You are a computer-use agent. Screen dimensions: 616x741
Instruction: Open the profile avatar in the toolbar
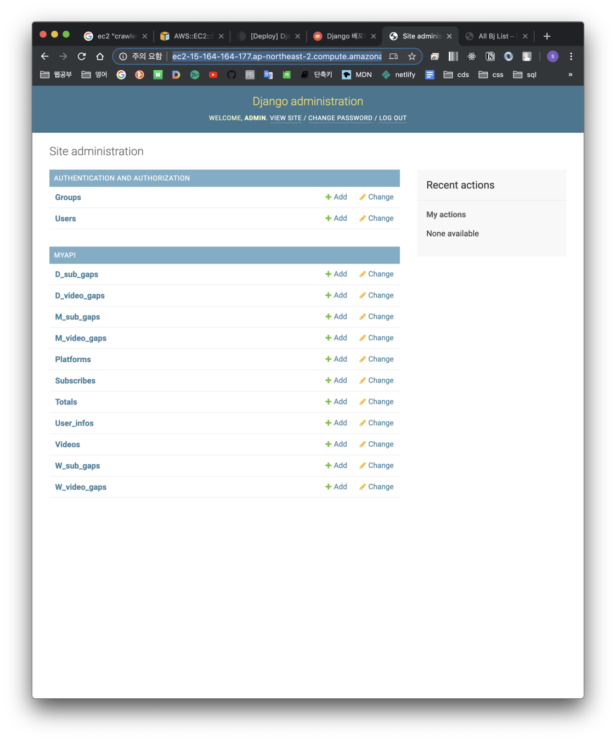click(x=552, y=57)
